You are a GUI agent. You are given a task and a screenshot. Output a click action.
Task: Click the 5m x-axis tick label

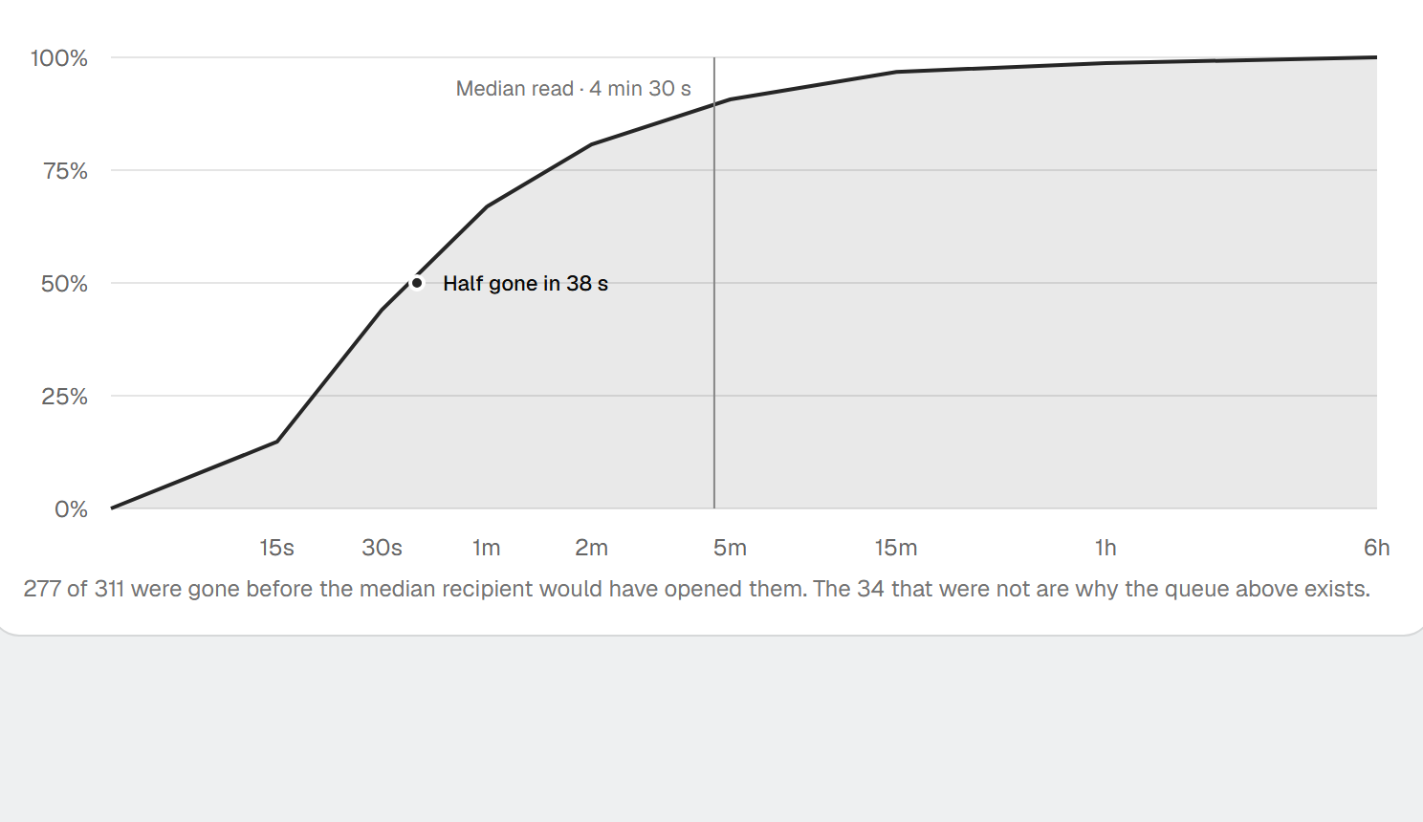click(x=730, y=548)
